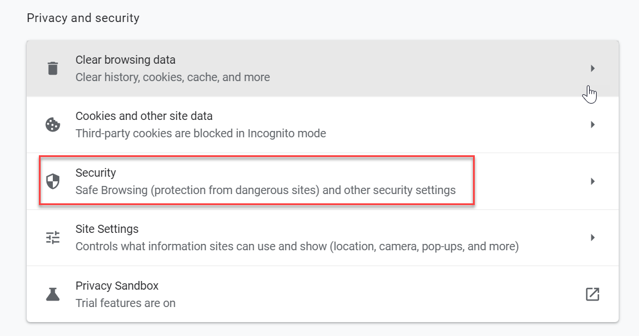The width and height of the screenshot is (639, 336).
Task: Click 'Third-party cookies are blocked in Incognito mode'
Action: [200, 133]
